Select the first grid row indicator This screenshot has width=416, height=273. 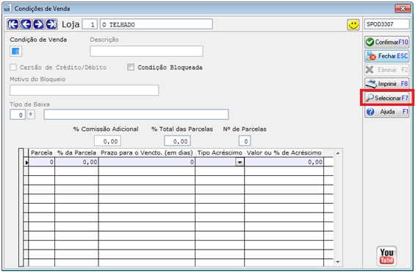click(x=26, y=162)
